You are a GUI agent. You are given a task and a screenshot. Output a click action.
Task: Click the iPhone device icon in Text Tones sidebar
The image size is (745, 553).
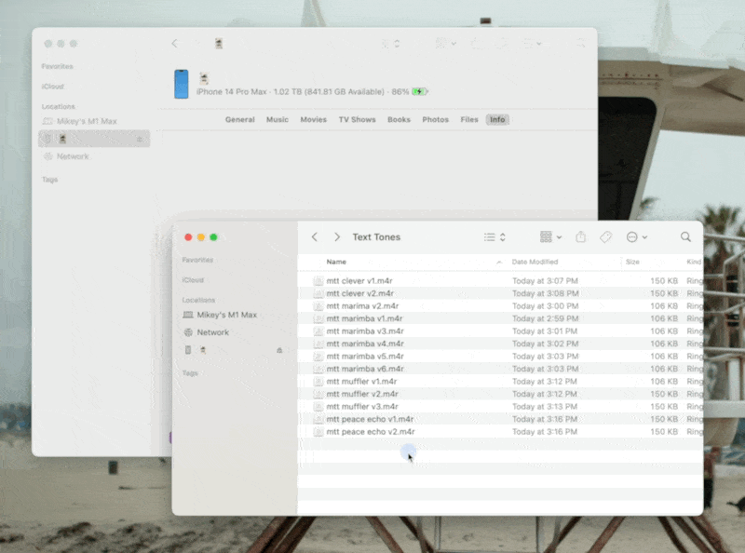click(188, 350)
